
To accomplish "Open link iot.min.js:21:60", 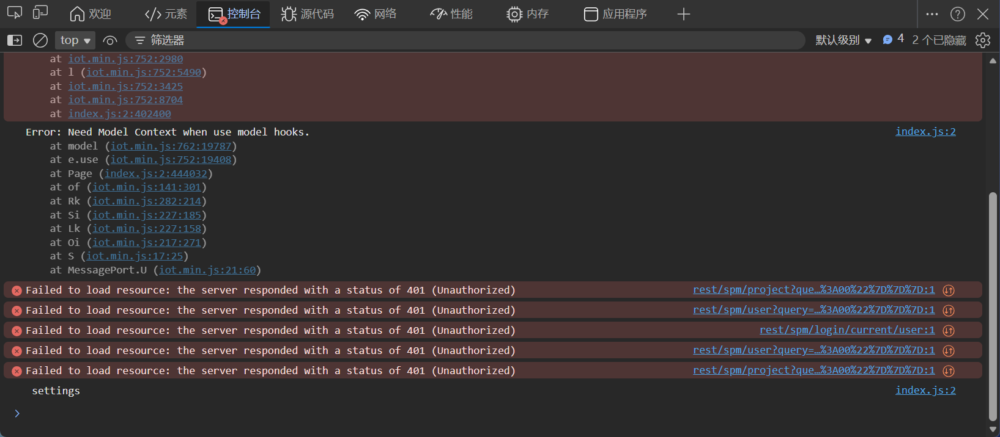I will point(207,270).
